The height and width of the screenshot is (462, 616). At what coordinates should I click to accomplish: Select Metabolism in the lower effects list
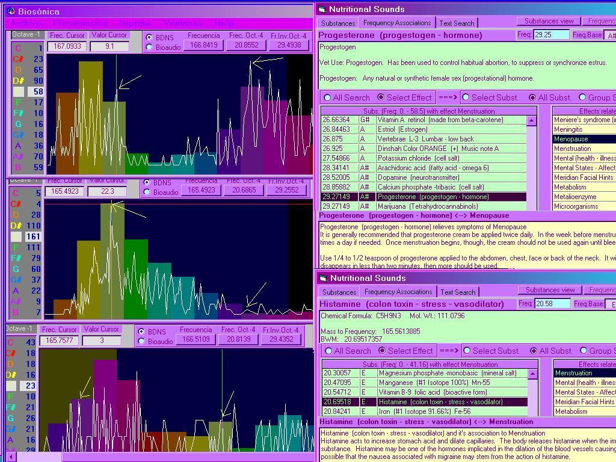(x=571, y=411)
